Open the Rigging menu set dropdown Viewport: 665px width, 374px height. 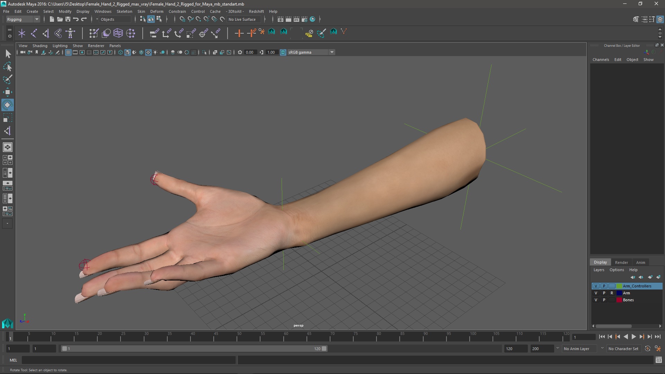click(x=23, y=19)
